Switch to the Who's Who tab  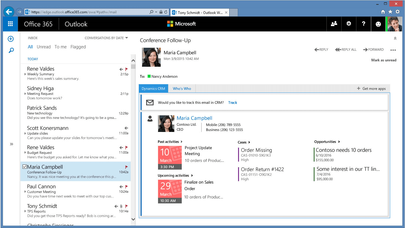tap(182, 89)
